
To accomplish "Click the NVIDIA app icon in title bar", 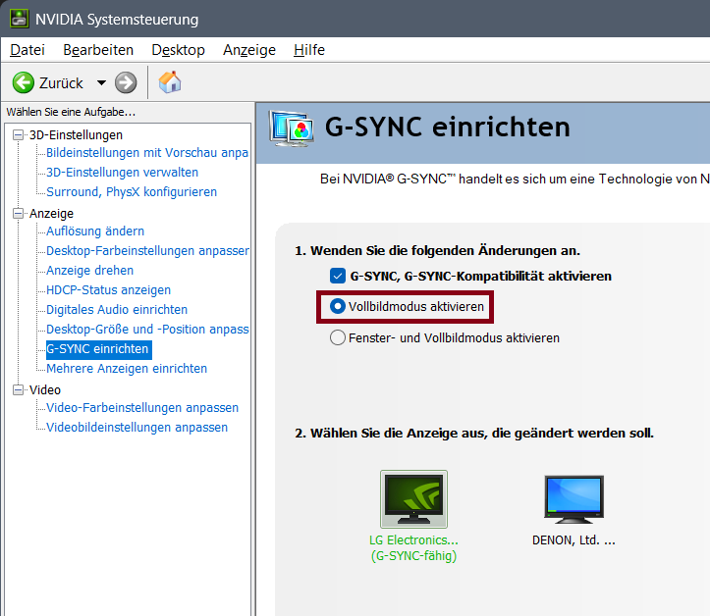I will point(20,19).
